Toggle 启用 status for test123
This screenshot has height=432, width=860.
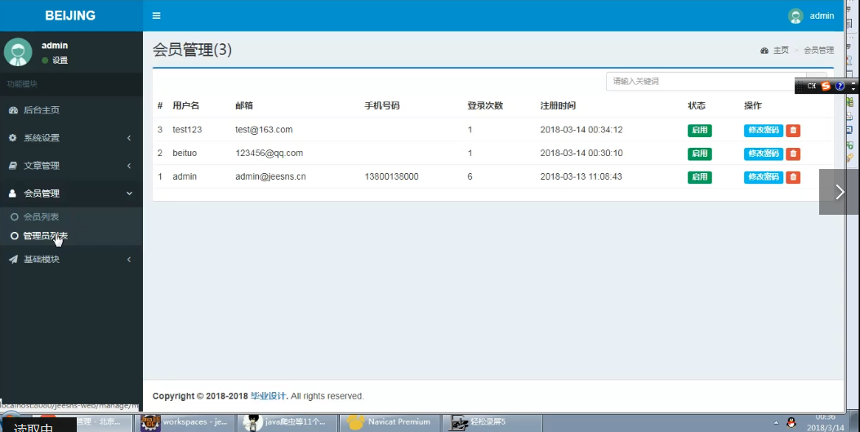[699, 131]
